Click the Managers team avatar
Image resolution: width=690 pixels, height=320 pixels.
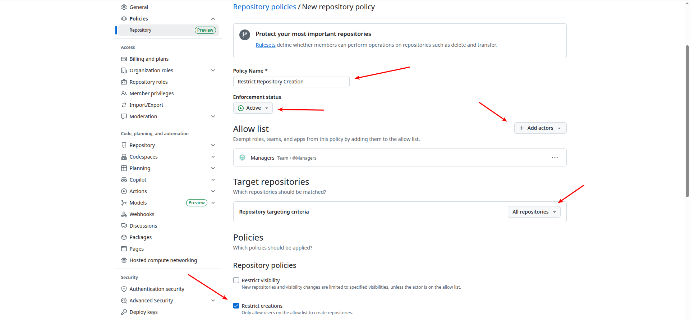(242, 157)
